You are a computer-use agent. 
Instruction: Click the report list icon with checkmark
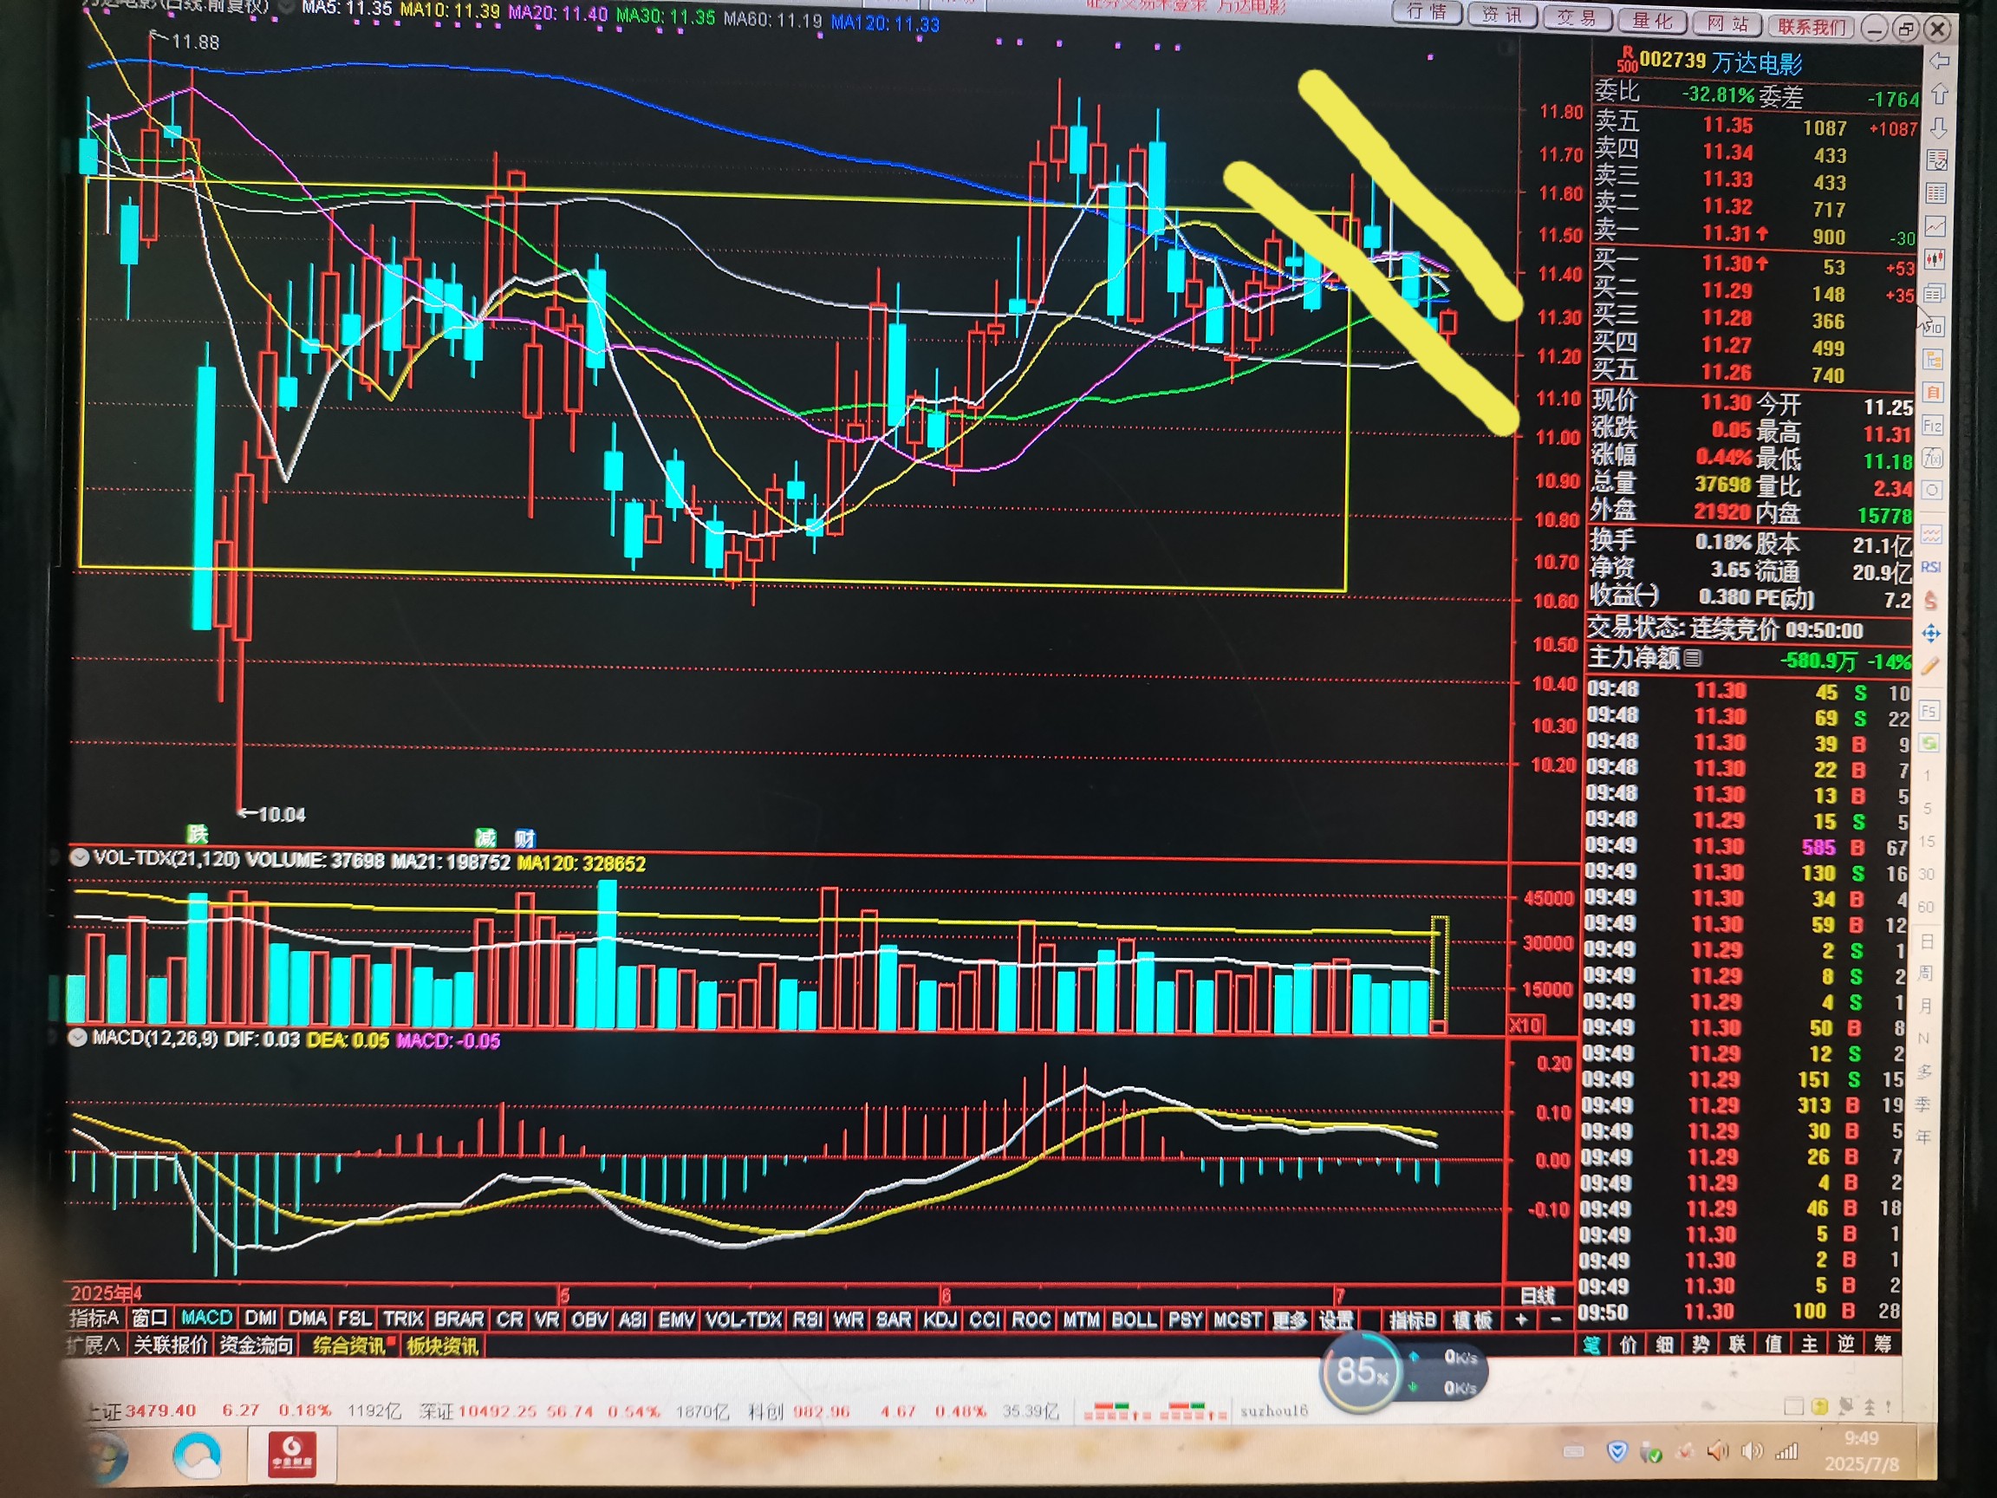point(1937,160)
